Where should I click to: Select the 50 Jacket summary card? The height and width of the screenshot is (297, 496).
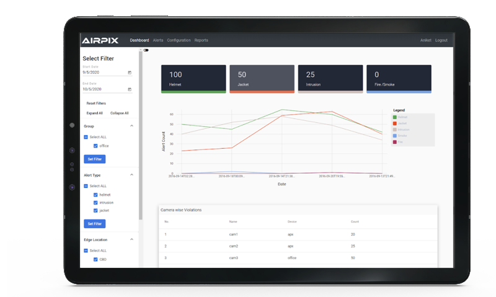(262, 79)
